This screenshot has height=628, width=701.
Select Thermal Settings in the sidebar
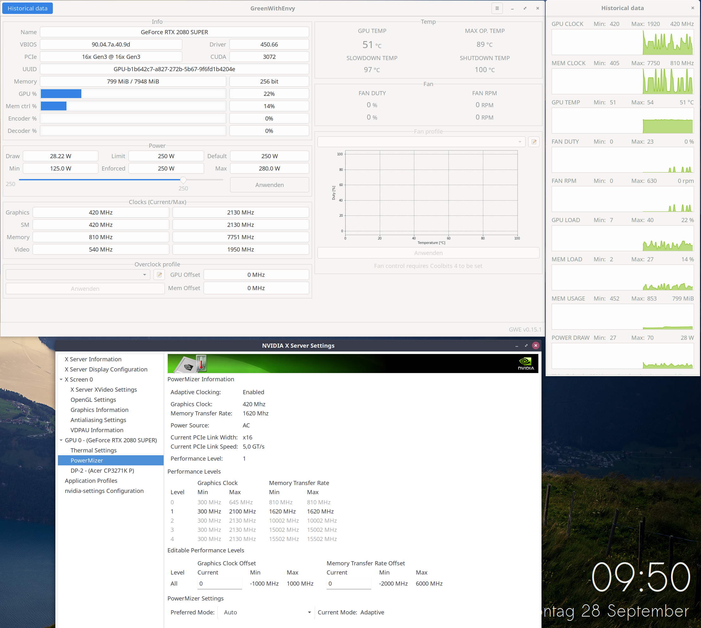click(x=94, y=450)
